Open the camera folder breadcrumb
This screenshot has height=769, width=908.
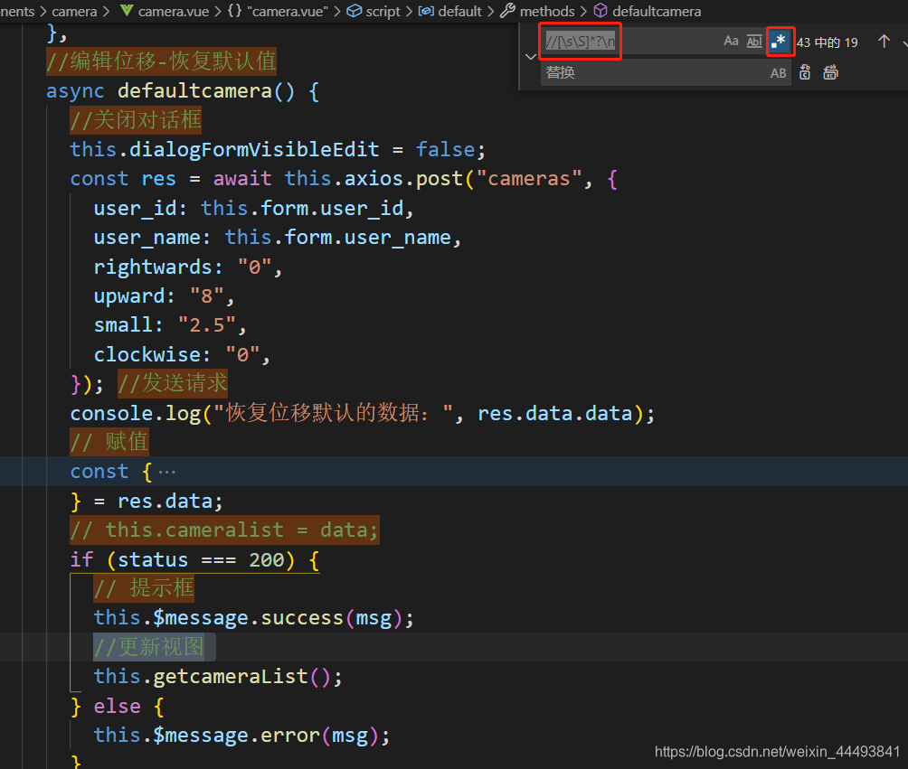[75, 11]
